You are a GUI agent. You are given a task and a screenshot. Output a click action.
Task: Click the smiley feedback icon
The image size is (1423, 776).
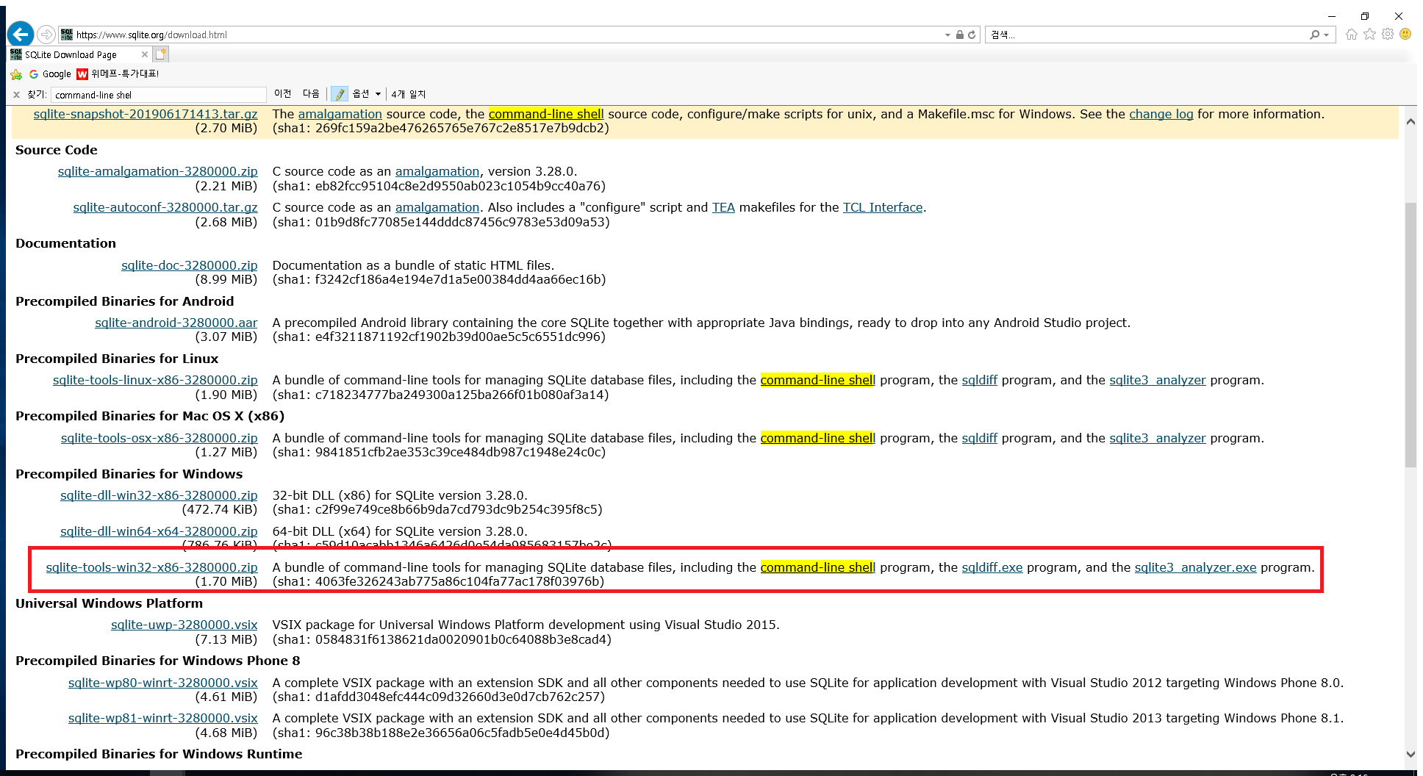(x=1405, y=35)
